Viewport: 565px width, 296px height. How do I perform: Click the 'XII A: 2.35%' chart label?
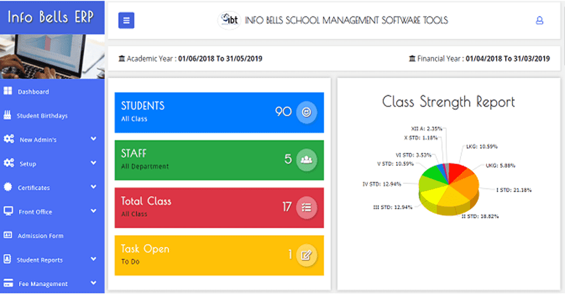(x=427, y=129)
